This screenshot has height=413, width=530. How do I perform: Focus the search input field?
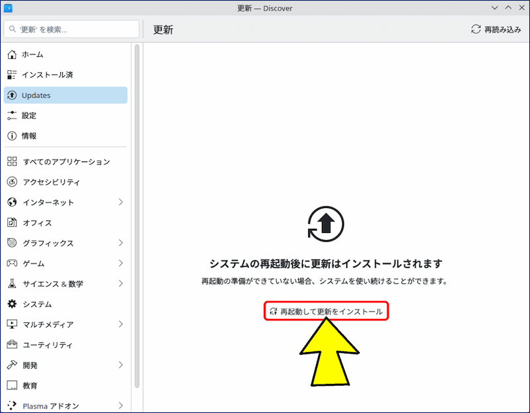(x=72, y=30)
